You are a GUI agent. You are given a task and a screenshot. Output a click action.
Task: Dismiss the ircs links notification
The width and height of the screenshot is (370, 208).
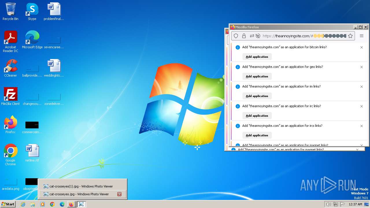coord(361,126)
